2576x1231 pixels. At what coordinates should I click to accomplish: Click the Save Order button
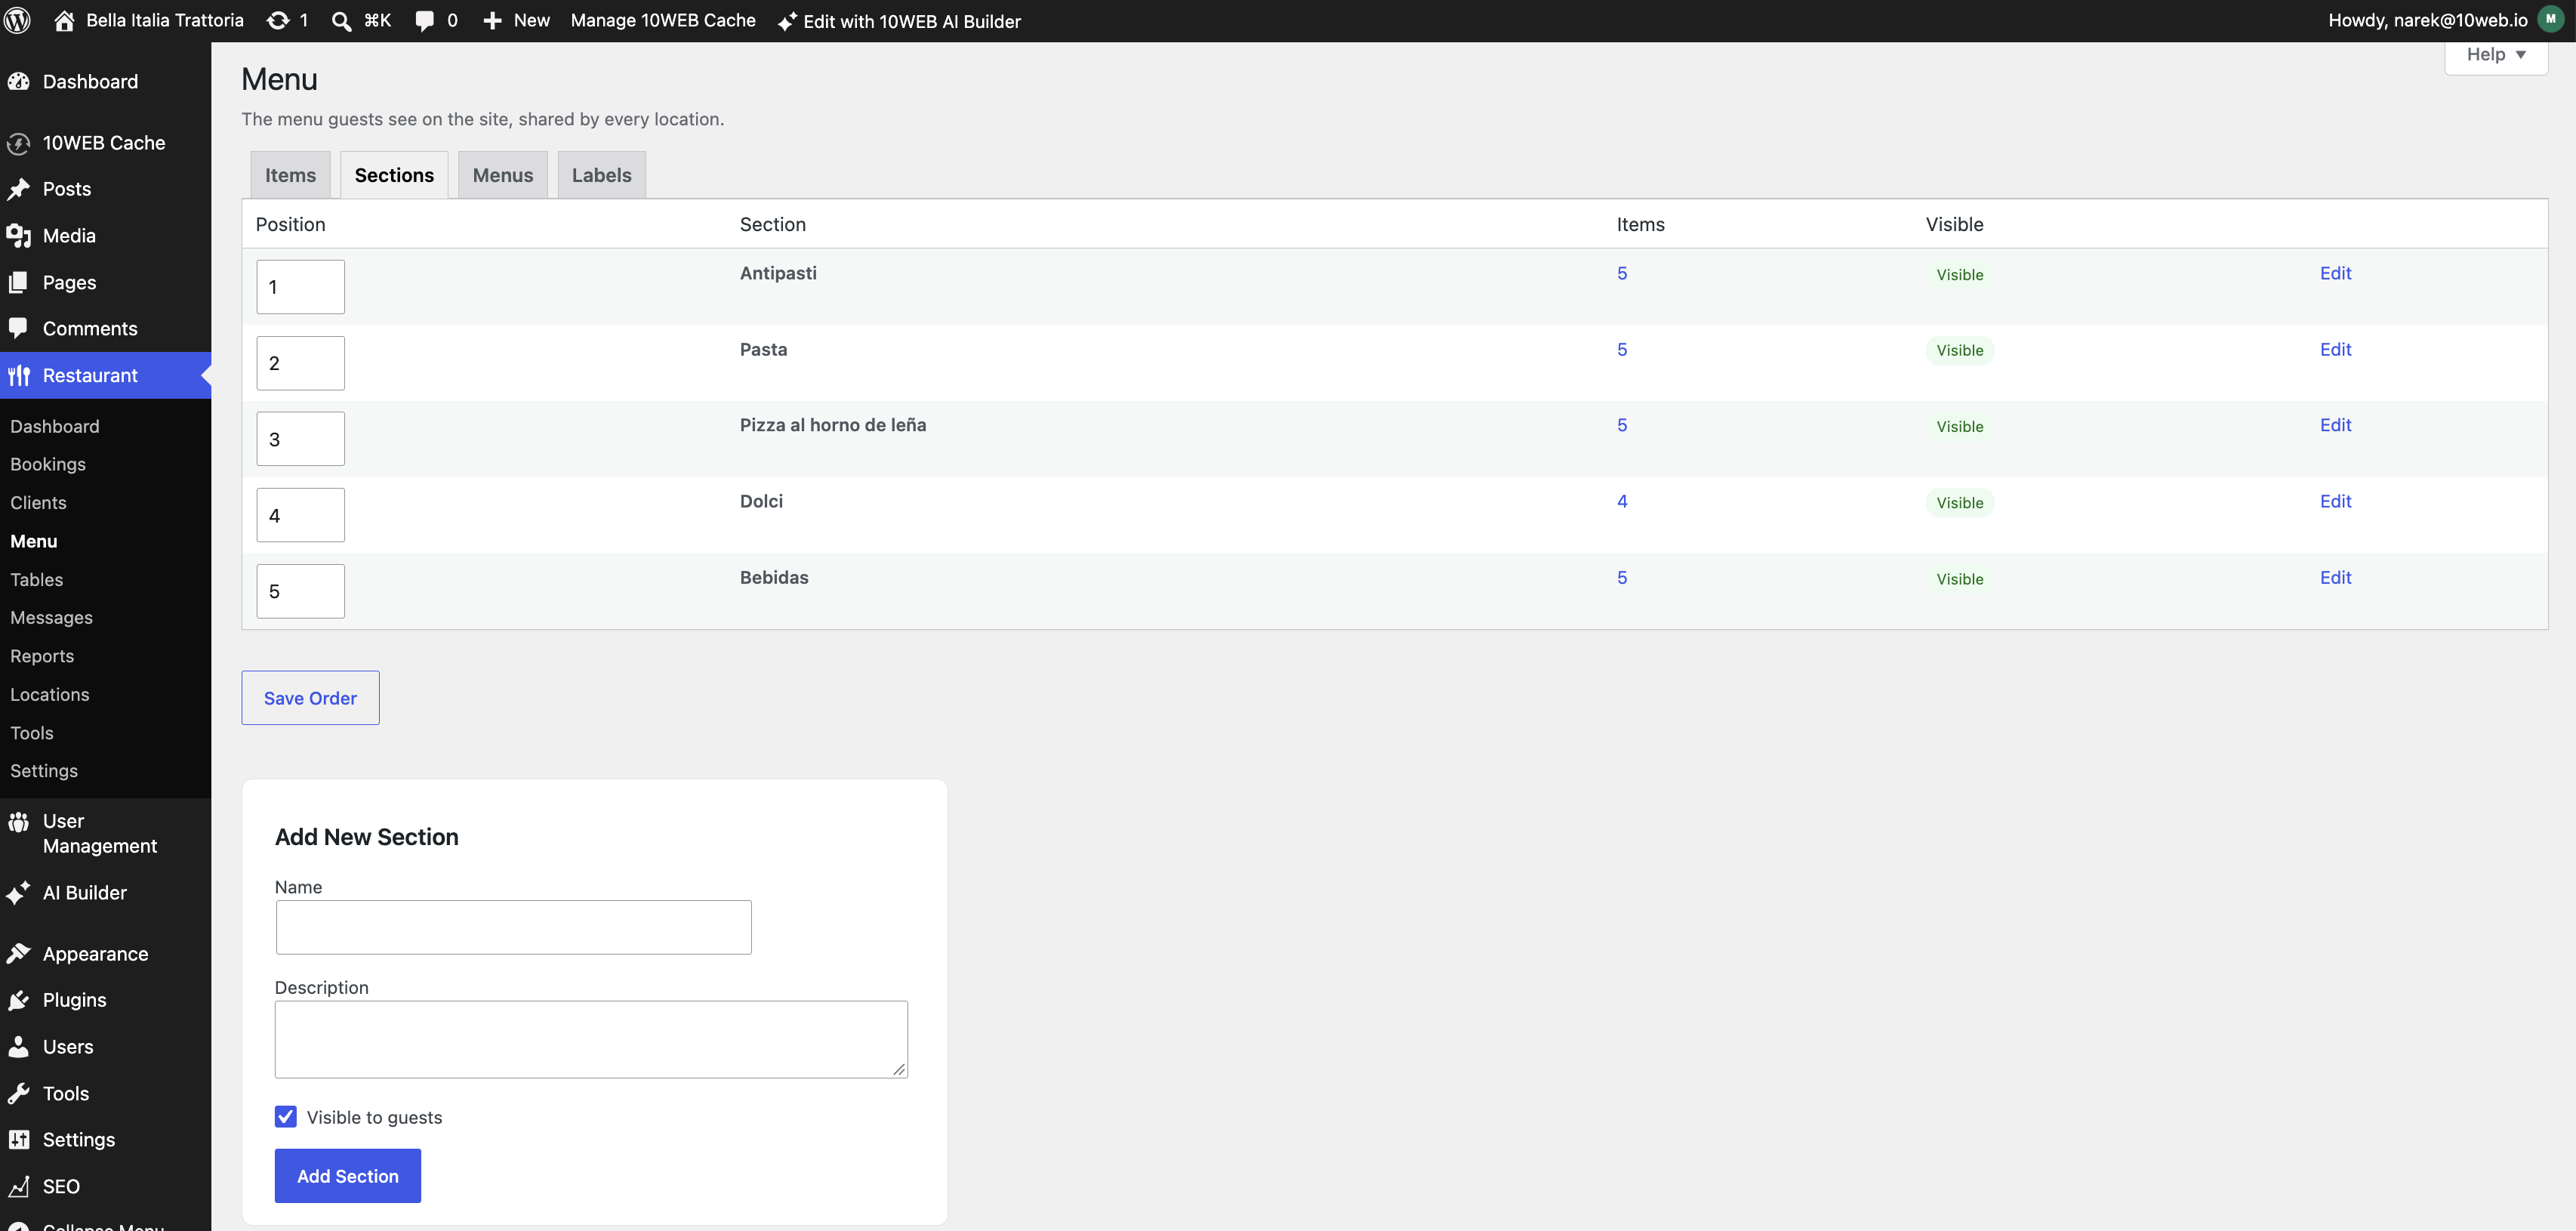tap(310, 698)
